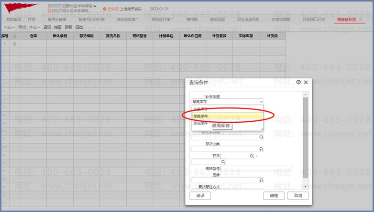
Task: Click the 默认条码 column header
Action: tap(60, 36)
